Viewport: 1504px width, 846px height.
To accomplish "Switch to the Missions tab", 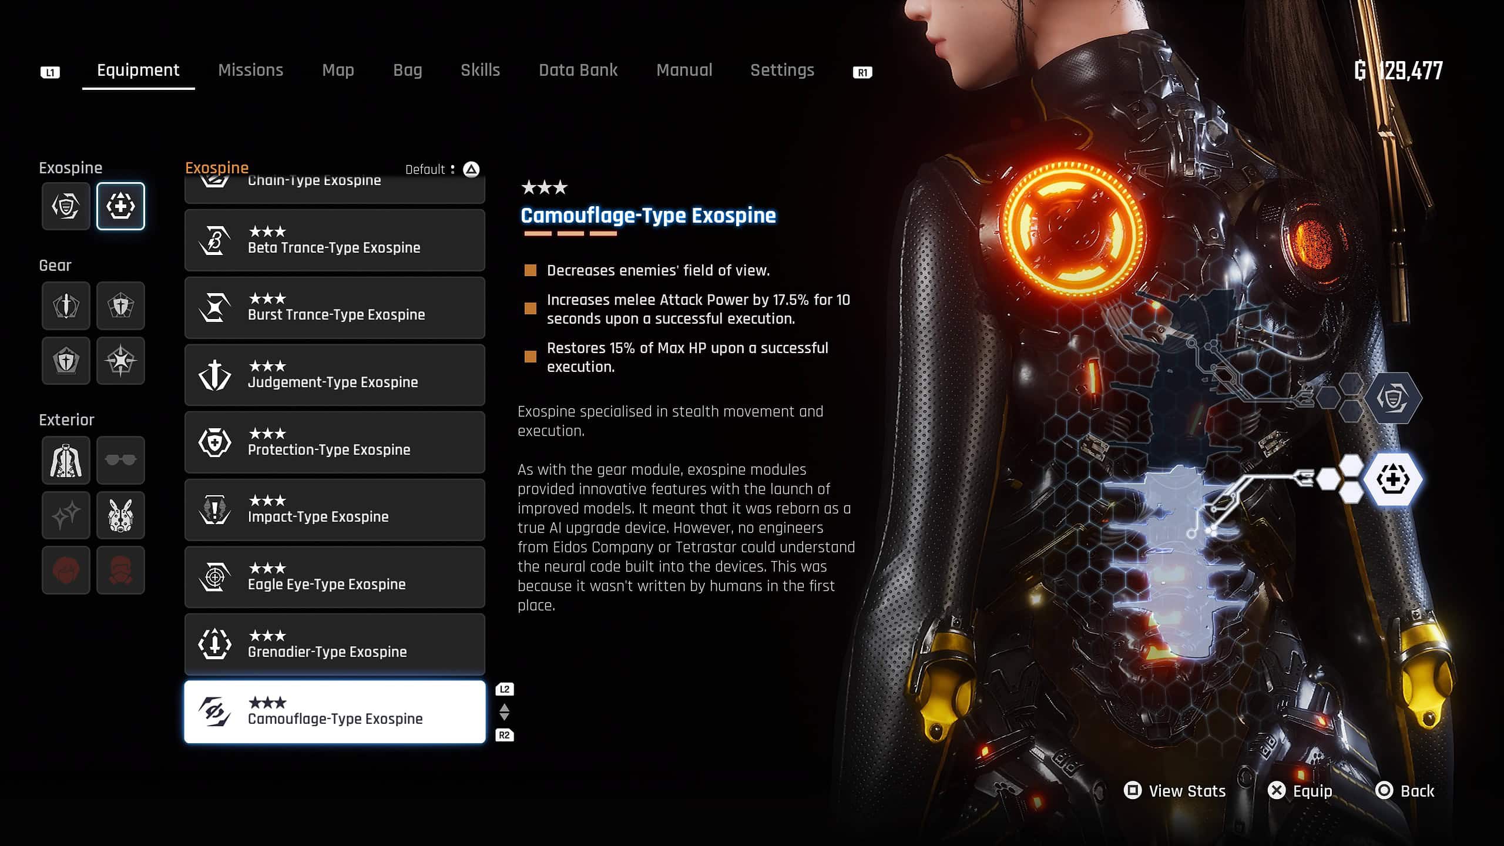I will coord(250,70).
